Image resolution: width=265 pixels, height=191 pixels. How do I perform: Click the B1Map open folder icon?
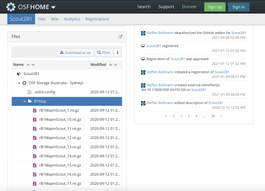(x=30, y=101)
